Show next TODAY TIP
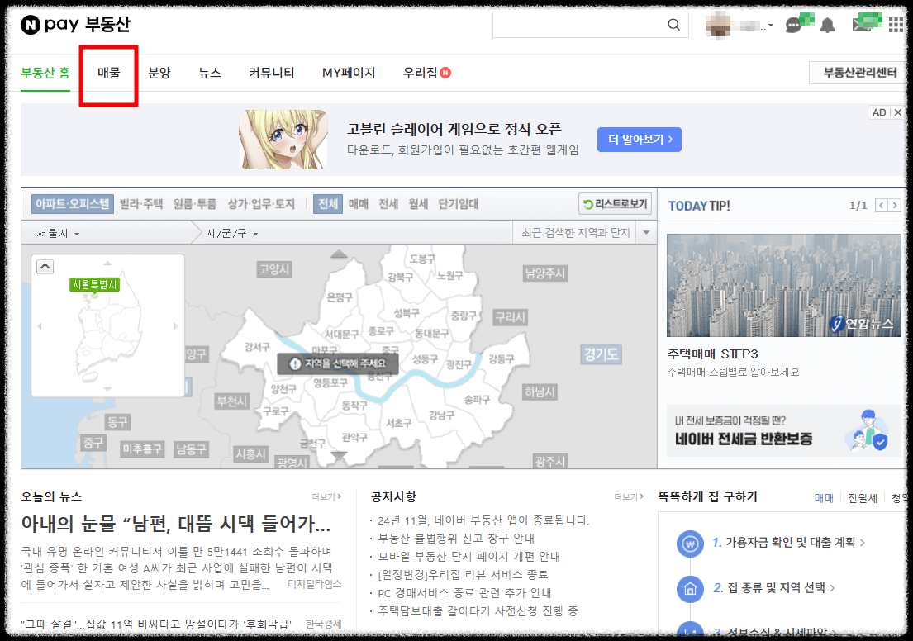This screenshot has width=913, height=641. [895, 205]
